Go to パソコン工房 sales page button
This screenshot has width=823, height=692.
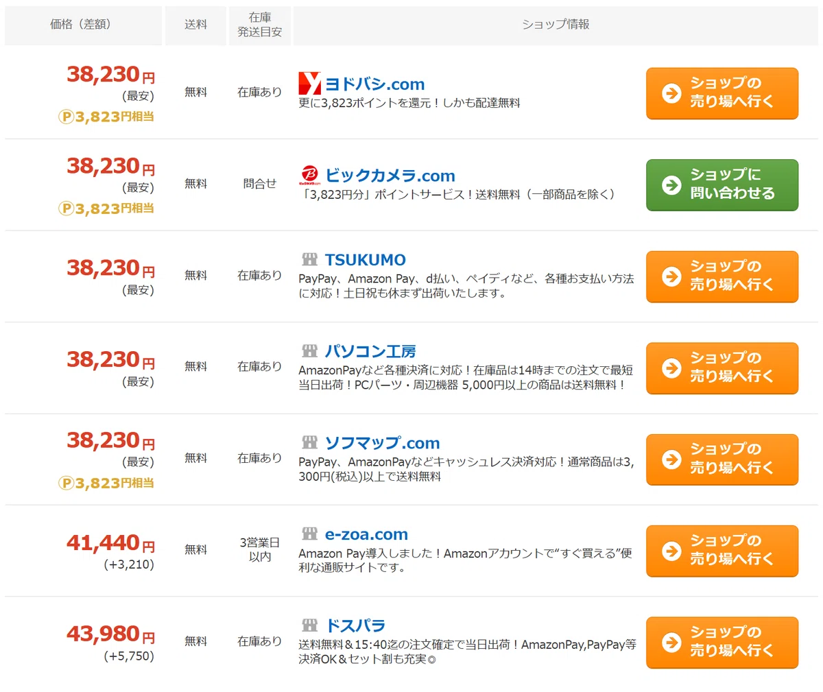click(722, 368)
